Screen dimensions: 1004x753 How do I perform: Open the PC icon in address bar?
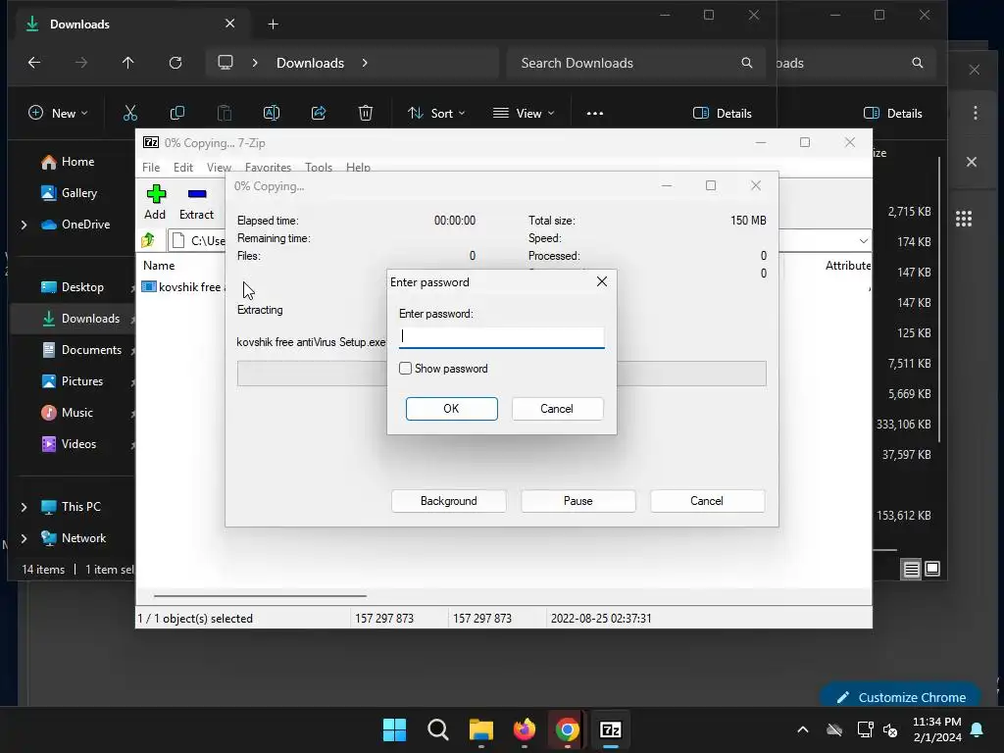tap(226, 63)
